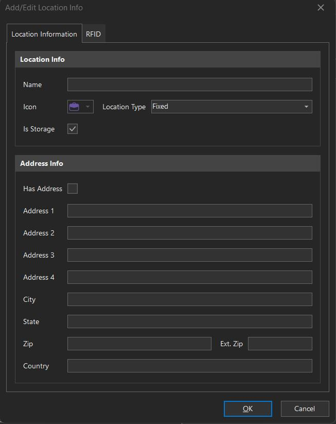
Task: Select the Location Information tab
Action: (44, 34)
